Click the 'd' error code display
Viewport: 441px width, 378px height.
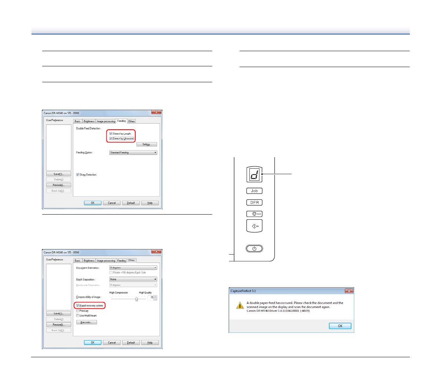coord(254,174)
